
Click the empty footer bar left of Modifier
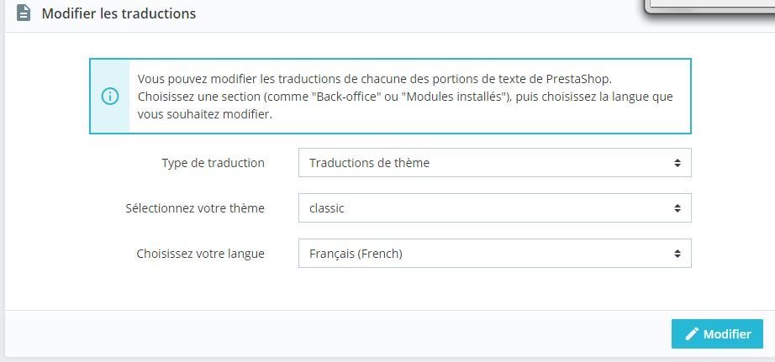336,333
